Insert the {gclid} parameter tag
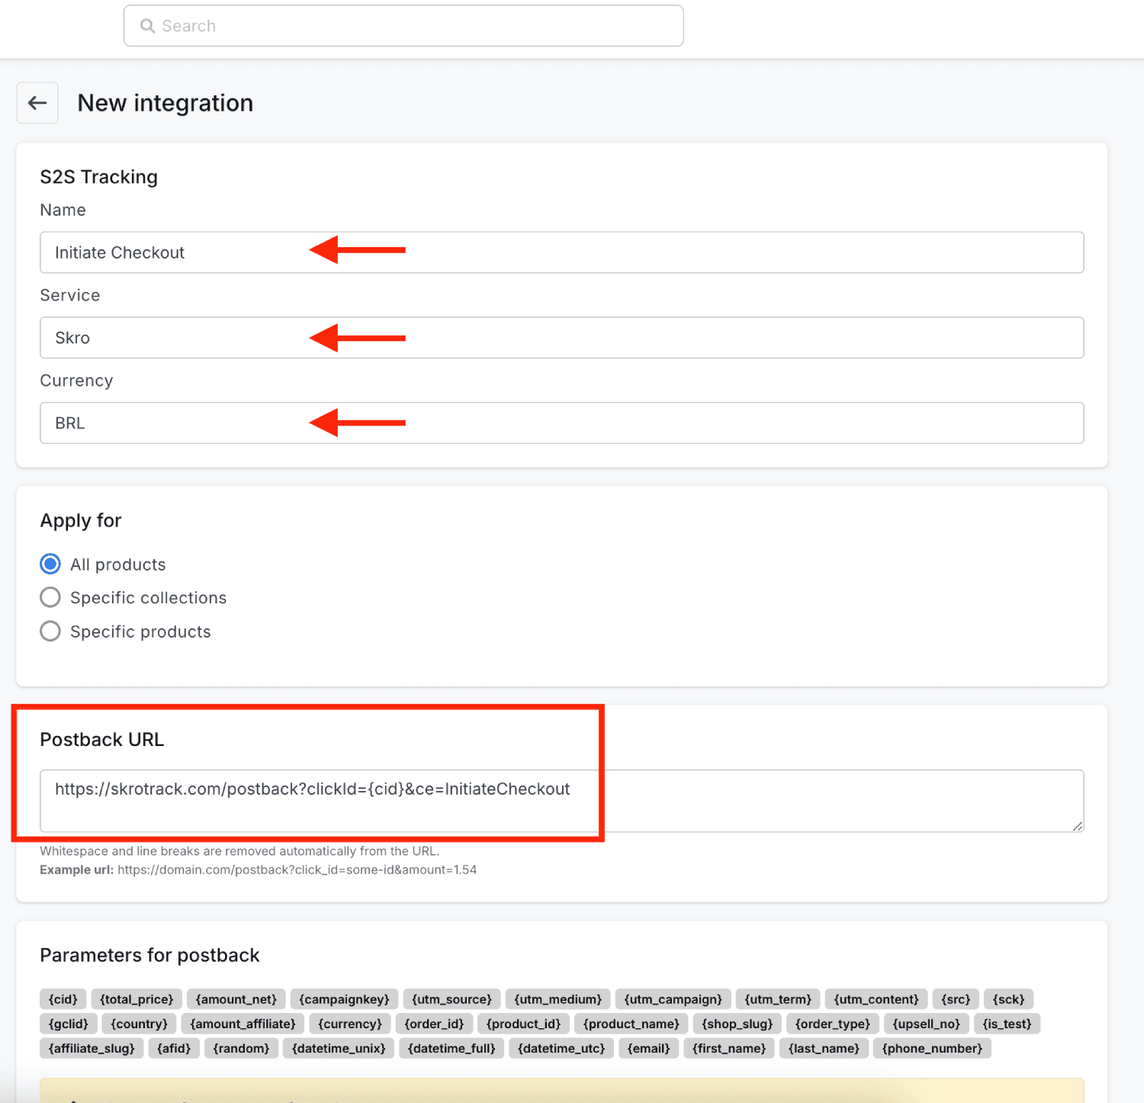Image resolution: width=1144 pixels, height=1103 pixels. [x=69, y=1024]
